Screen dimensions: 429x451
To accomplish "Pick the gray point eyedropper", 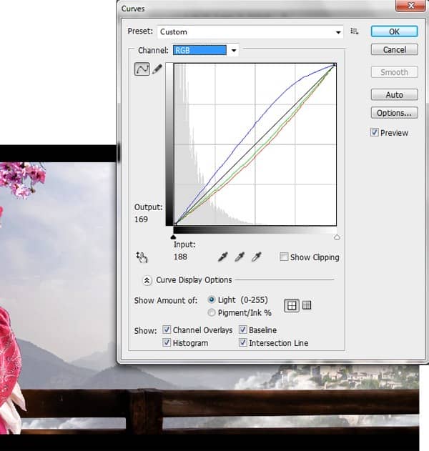I will click(240, 257).
